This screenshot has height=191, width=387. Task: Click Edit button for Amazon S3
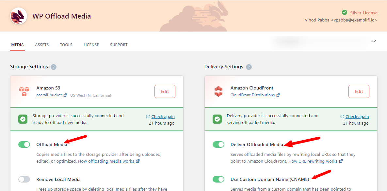click(165, 91)
